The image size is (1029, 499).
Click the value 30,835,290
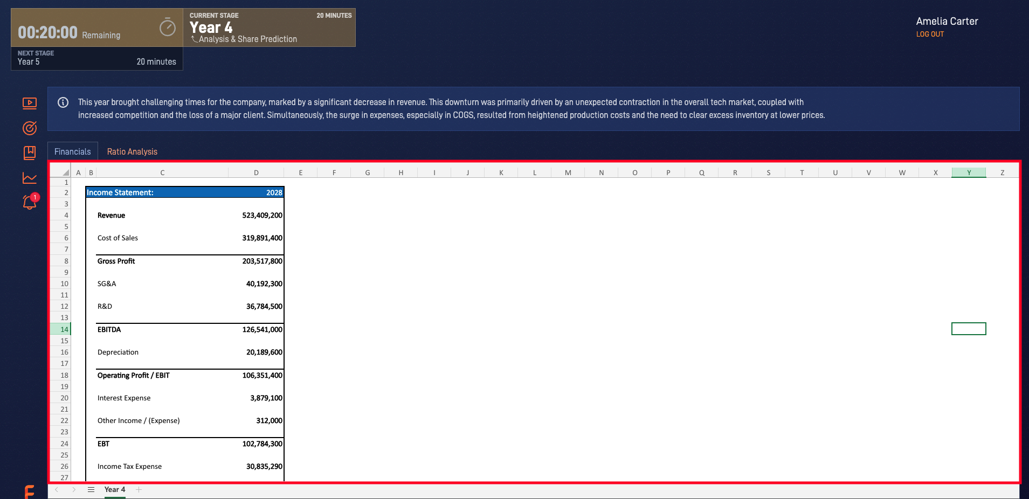(264, 467)
